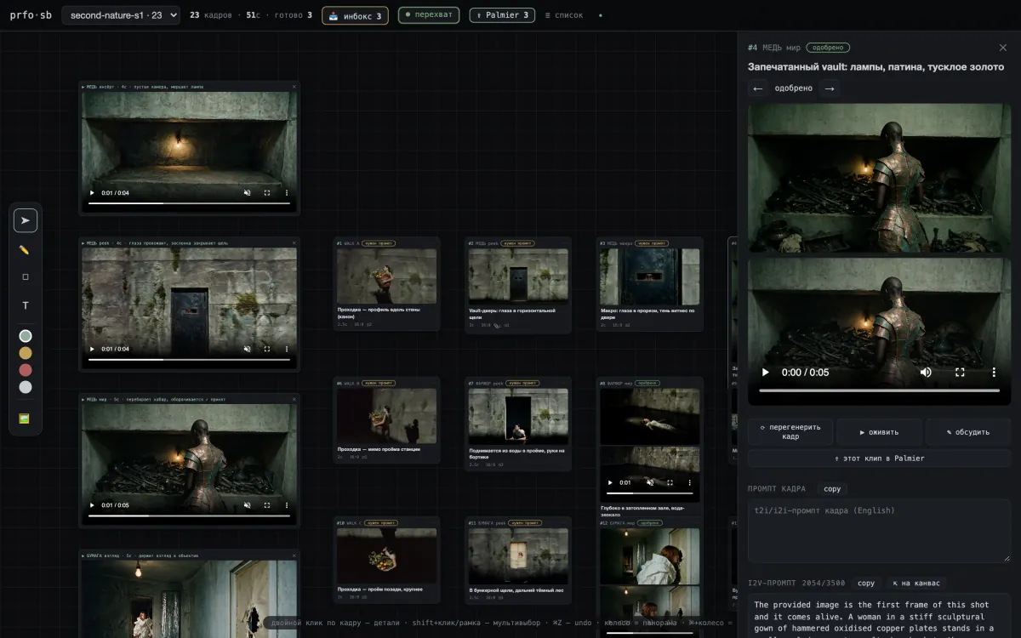The height and width of the screenshot is (638, 1021).
Task: Click the на канвас button
Action: coord(916,583)
